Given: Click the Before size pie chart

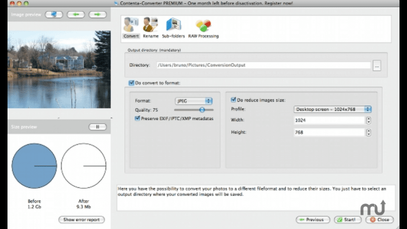Looking at the screenshot, I should coord(34,166).
